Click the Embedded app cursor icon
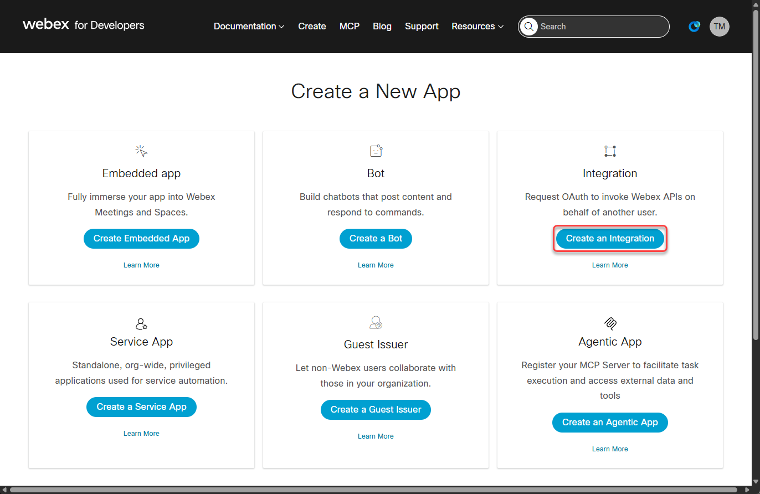 [x=141, y=151]
